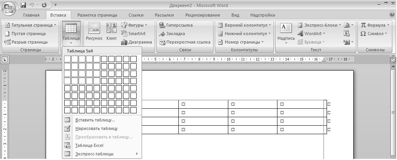
Task: Choose Вставить таблицу... from the menu
Action: pyautogui.click(x=102, y=120)
